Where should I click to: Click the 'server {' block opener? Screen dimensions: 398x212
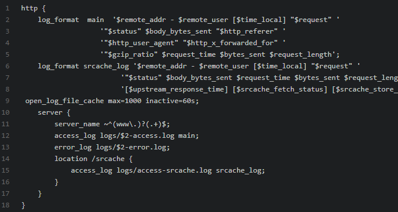pos(54,112)
